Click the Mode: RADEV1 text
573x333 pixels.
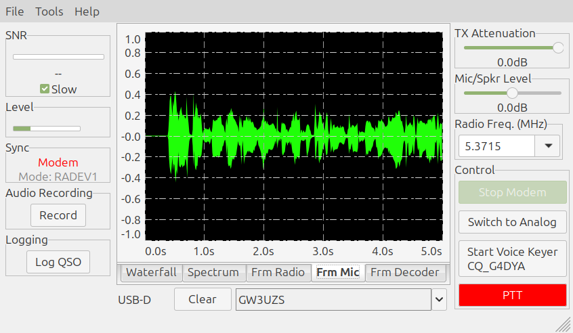point(58,177)
